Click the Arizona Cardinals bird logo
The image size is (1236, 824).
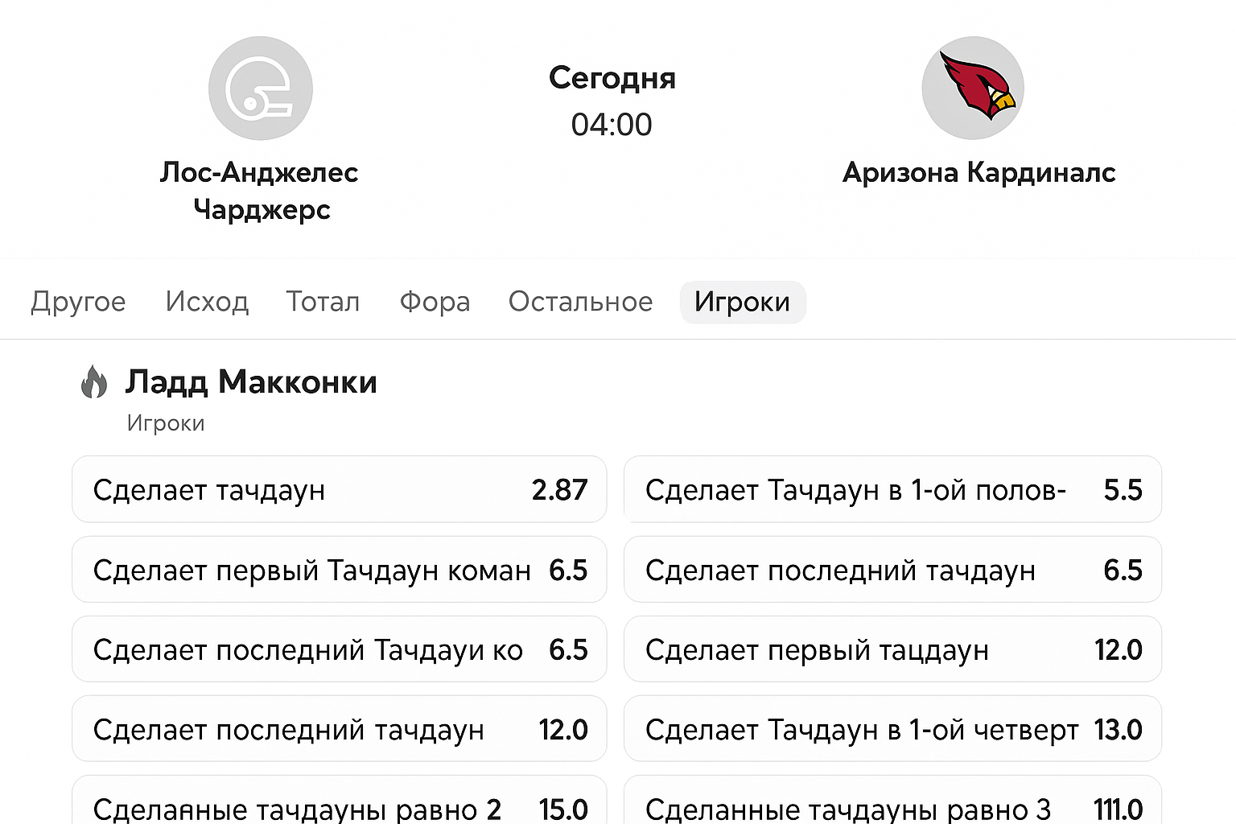972,89
